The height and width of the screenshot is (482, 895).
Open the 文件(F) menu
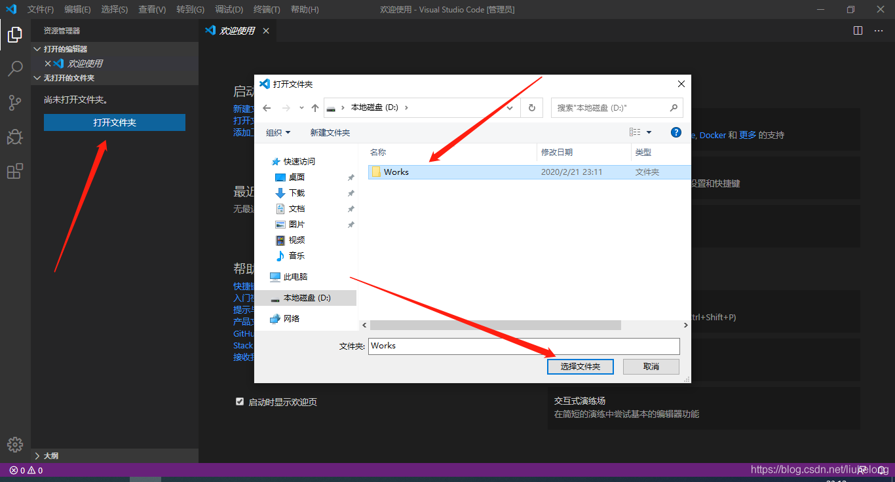[x=41, y=10]
